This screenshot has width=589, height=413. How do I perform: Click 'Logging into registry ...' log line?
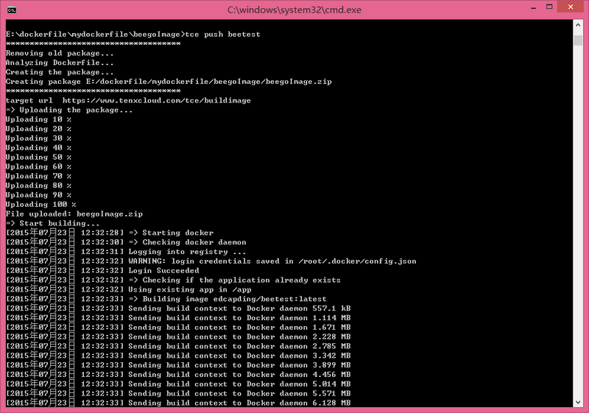tap(126, 252)
